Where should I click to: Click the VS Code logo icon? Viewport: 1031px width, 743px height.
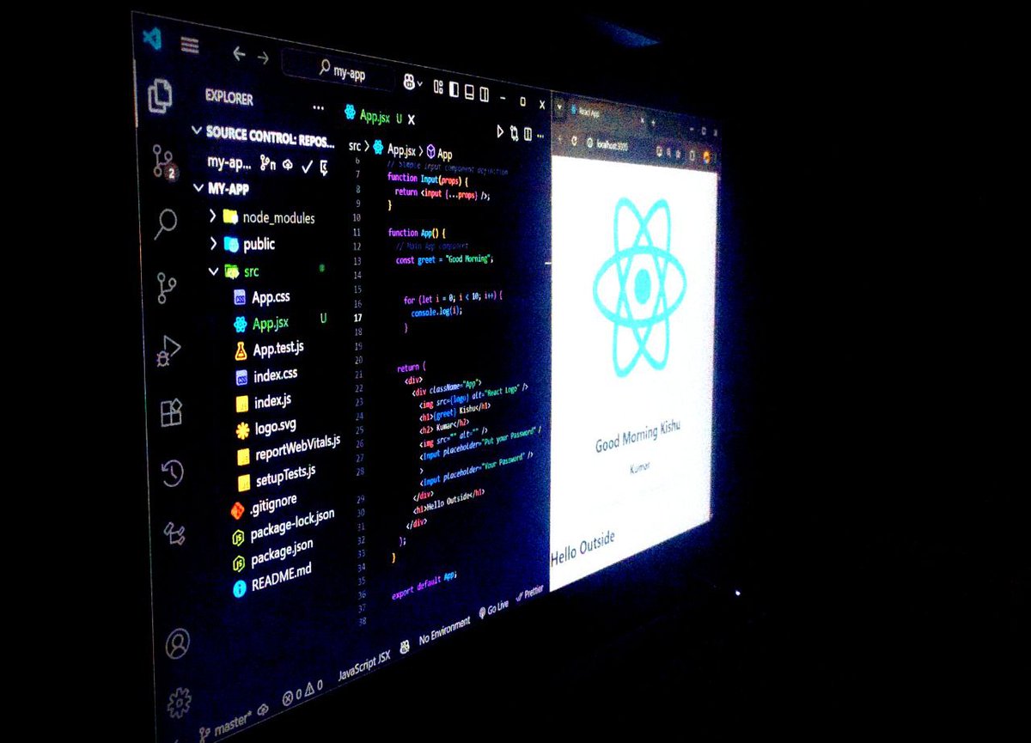coord(152,37)
